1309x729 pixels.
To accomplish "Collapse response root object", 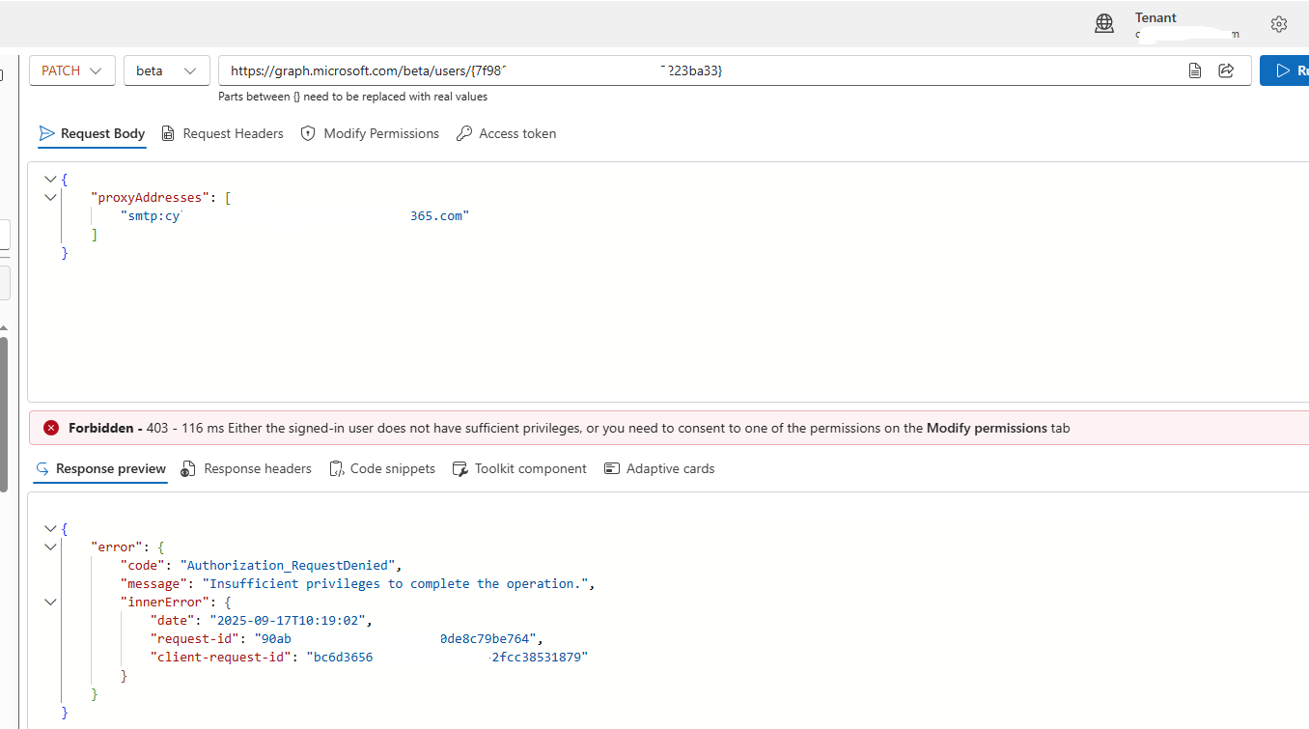I will [50, 529].
